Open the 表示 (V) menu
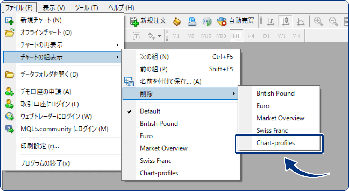The image size is (349, 191). [54, 8]
